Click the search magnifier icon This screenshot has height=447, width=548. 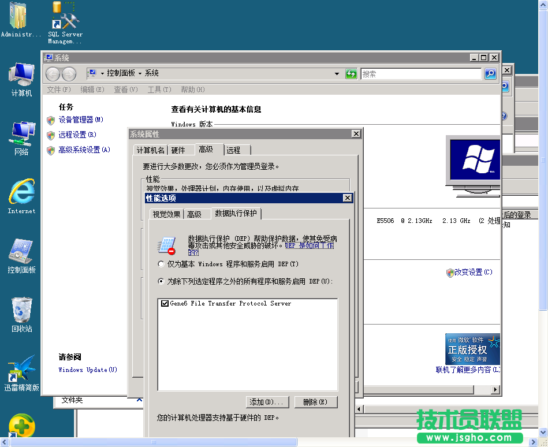(490, 74)
